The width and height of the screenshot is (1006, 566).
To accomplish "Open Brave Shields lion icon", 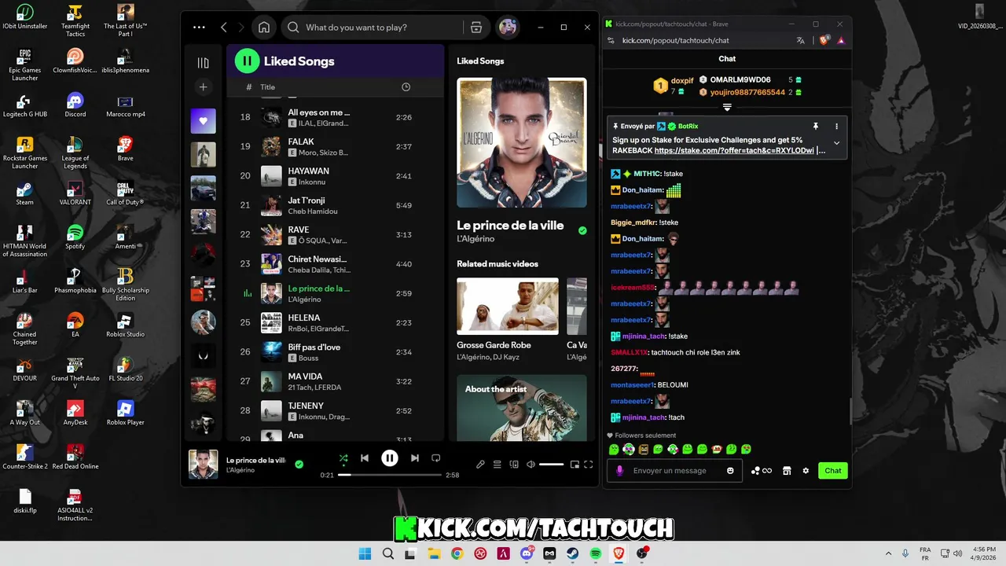I will [x=824, y=40].
